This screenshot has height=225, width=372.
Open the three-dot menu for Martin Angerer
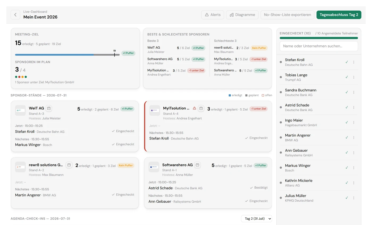point(354,138)
